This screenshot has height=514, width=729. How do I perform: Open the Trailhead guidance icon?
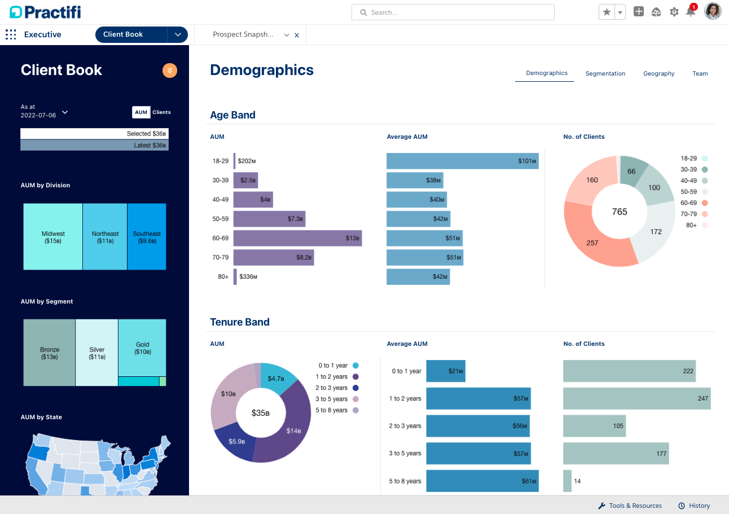click(x=656, y=12)
